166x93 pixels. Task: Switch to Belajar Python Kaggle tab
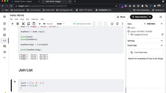coord(23,2)
